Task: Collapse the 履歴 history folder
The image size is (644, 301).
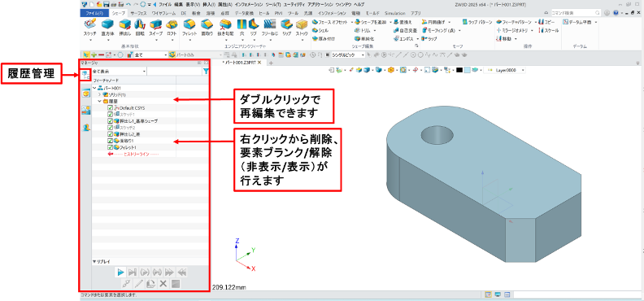Action: tap(99, 101)
